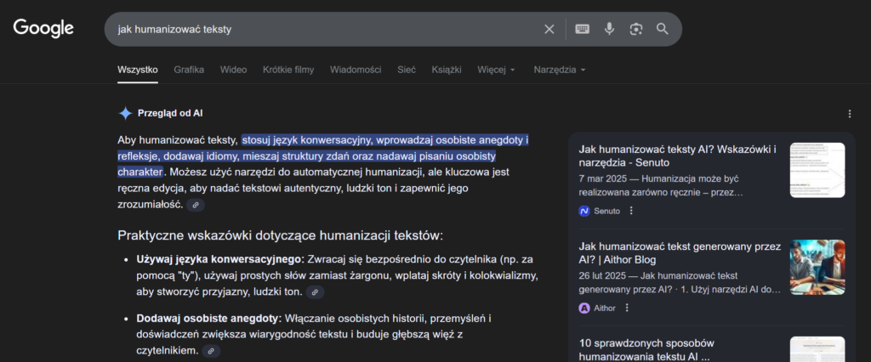Open '10 sprawdzonych sposobów humanizowania tekstu AI' result

[x=646, y=350]
